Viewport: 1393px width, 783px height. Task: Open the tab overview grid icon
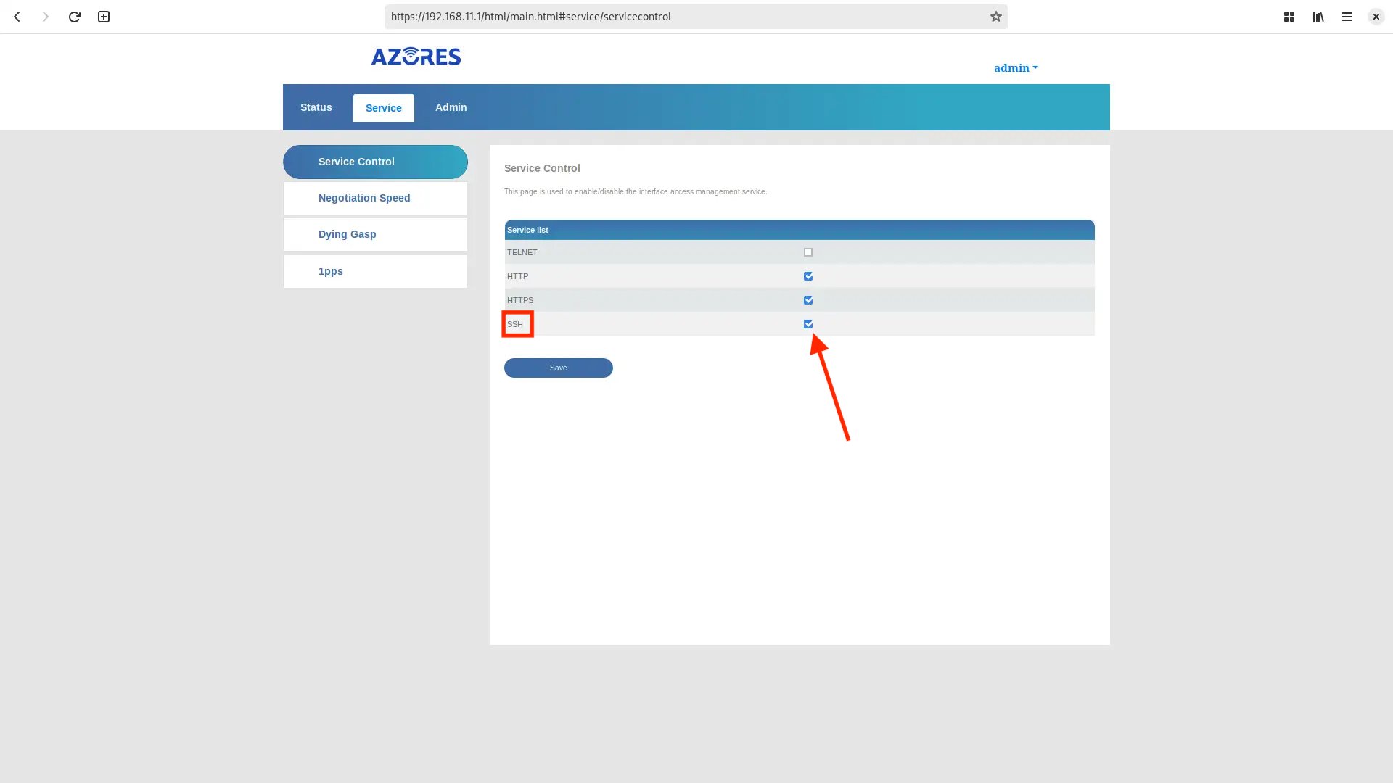click(1289, 17)
